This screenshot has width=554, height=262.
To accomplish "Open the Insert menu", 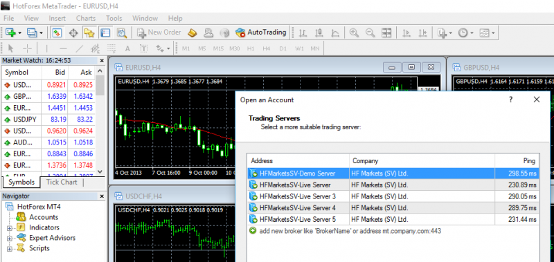I will tap(57, 19).
